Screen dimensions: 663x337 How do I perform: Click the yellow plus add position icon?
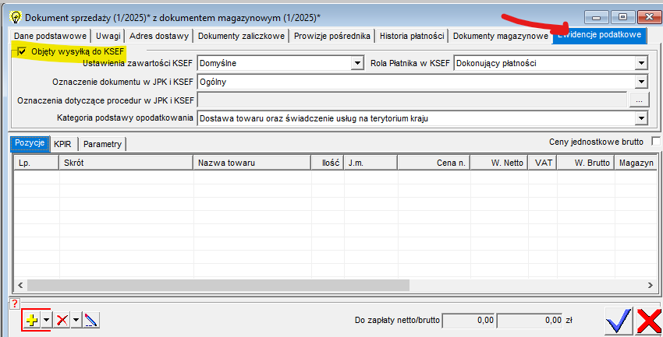(32, 320)
